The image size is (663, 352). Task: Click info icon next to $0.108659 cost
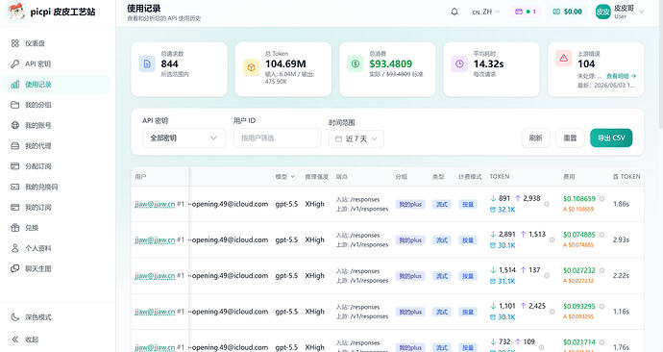tap(602, 198)
